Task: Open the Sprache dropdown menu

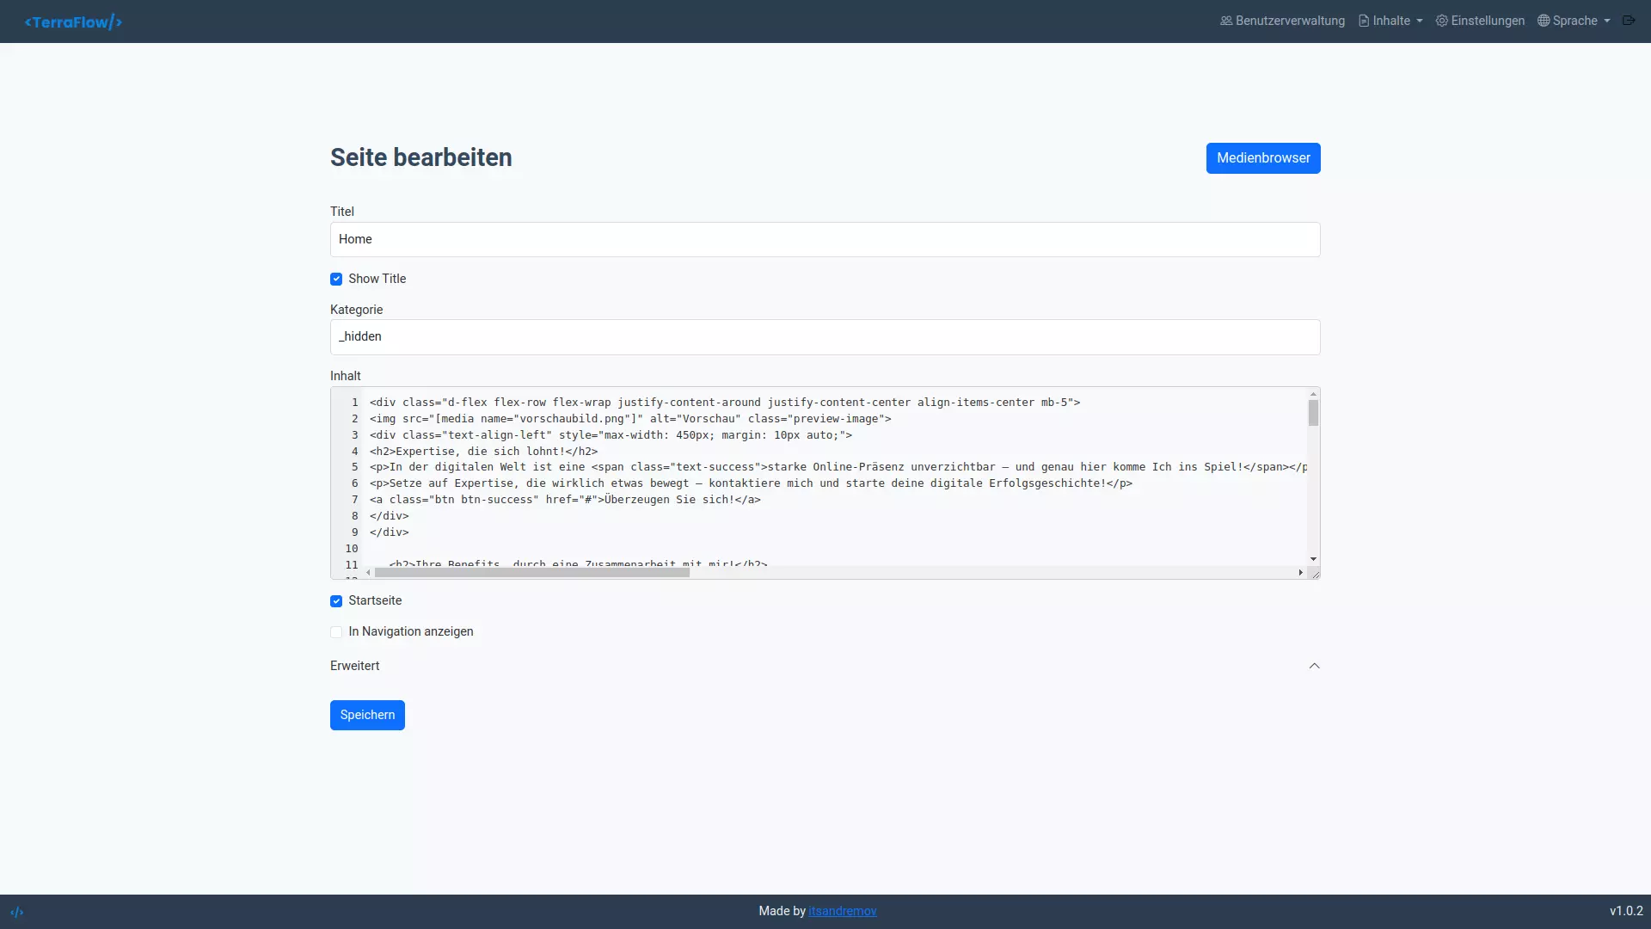Action: point(1574,21)
